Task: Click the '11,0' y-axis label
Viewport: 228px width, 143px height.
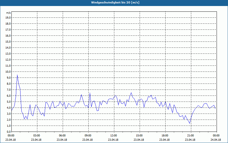Action: (x=9, y=66)
